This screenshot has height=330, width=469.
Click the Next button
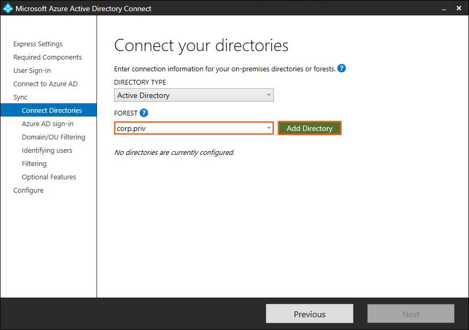click(x=410, y=314)
